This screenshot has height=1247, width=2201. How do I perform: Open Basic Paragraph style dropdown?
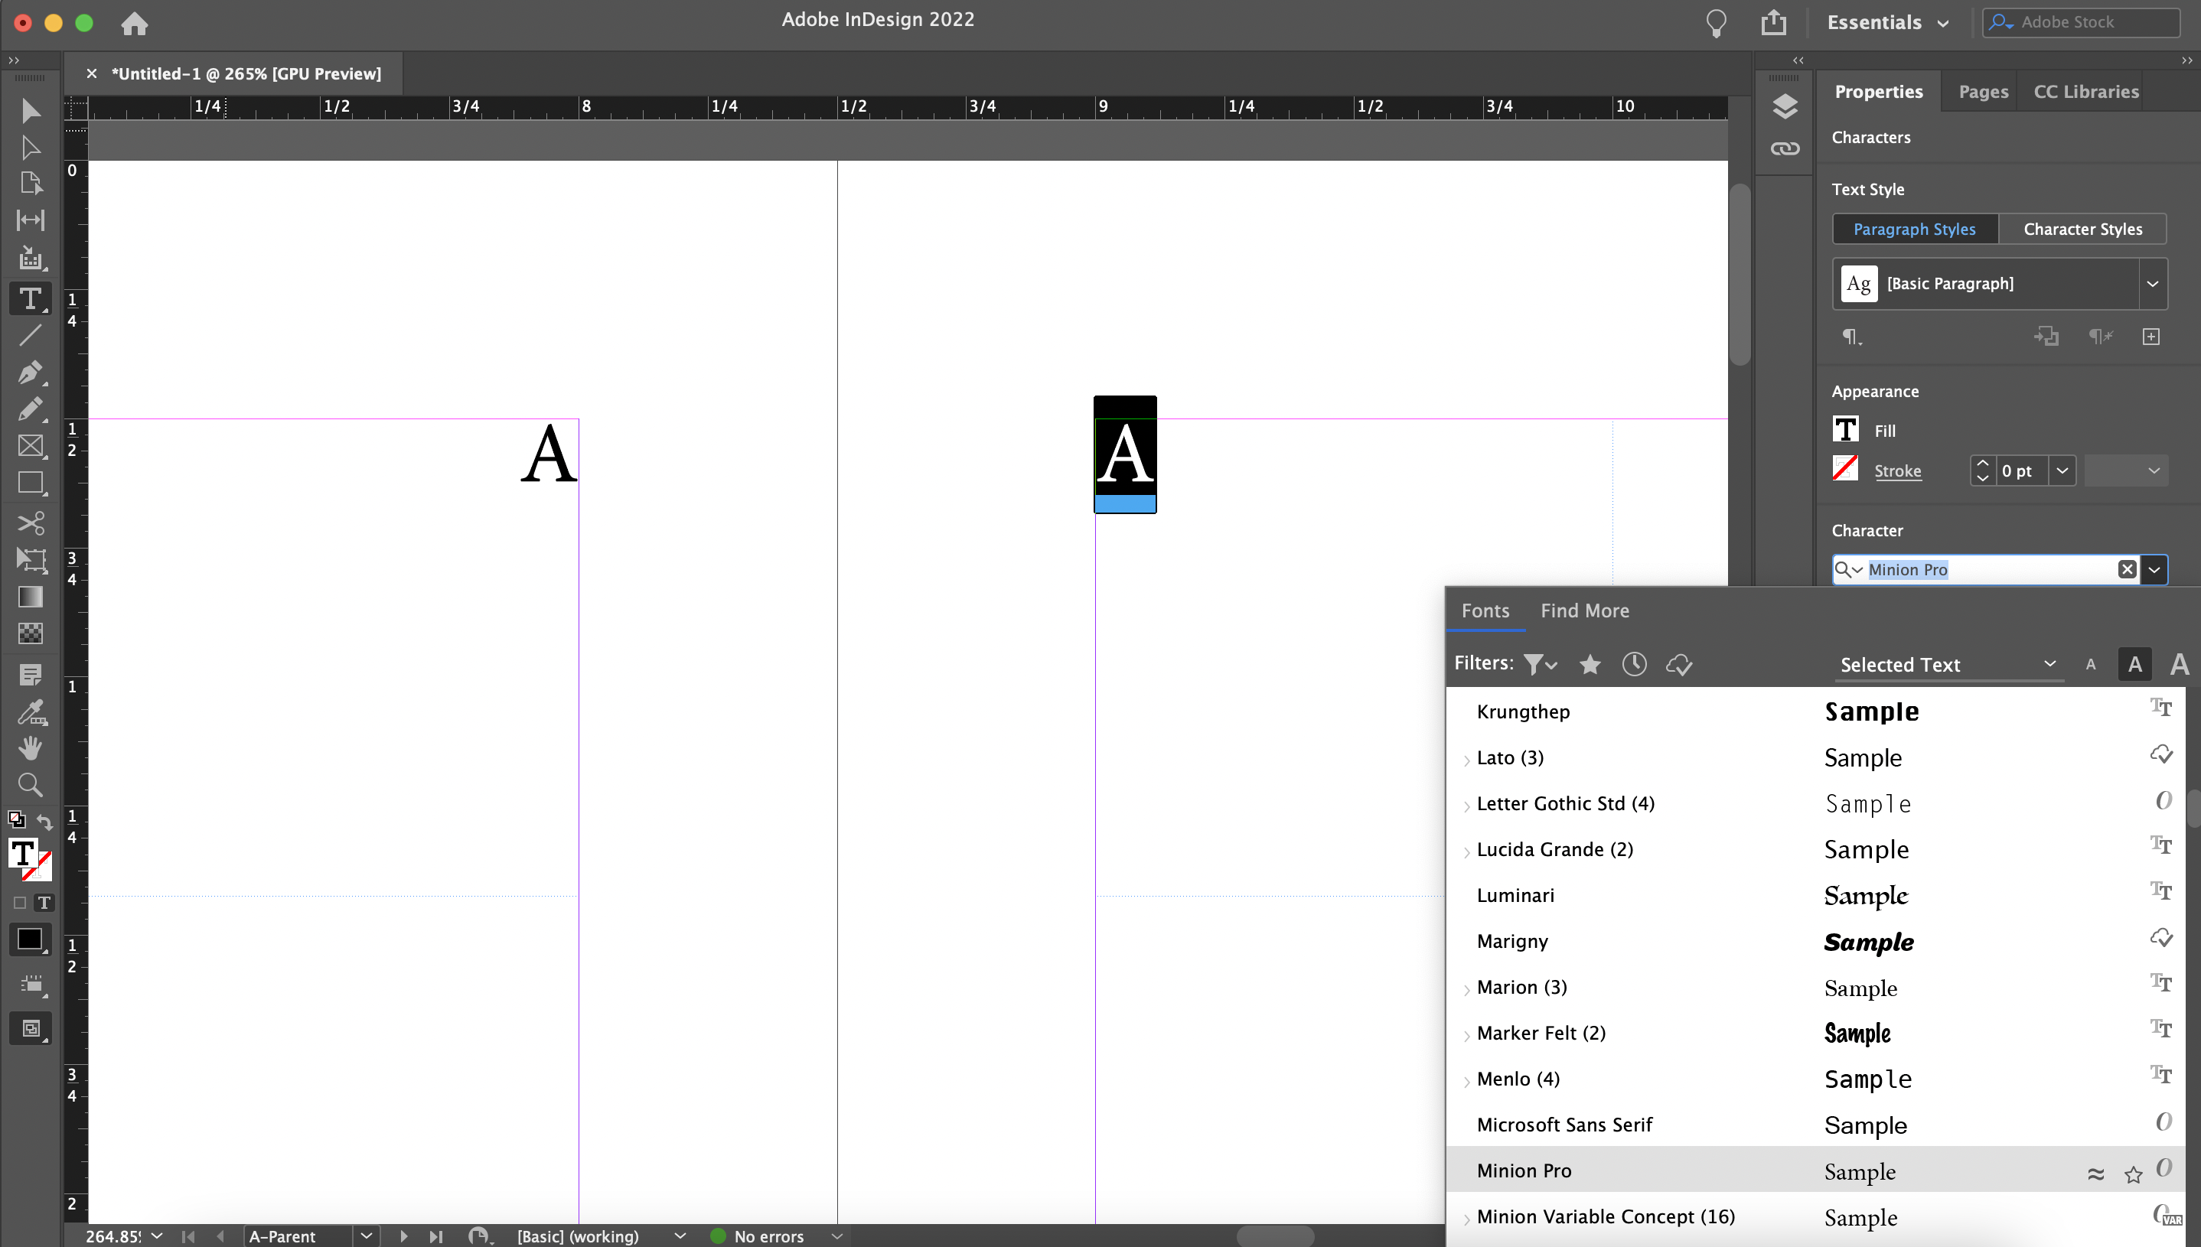click(2152, 284)
